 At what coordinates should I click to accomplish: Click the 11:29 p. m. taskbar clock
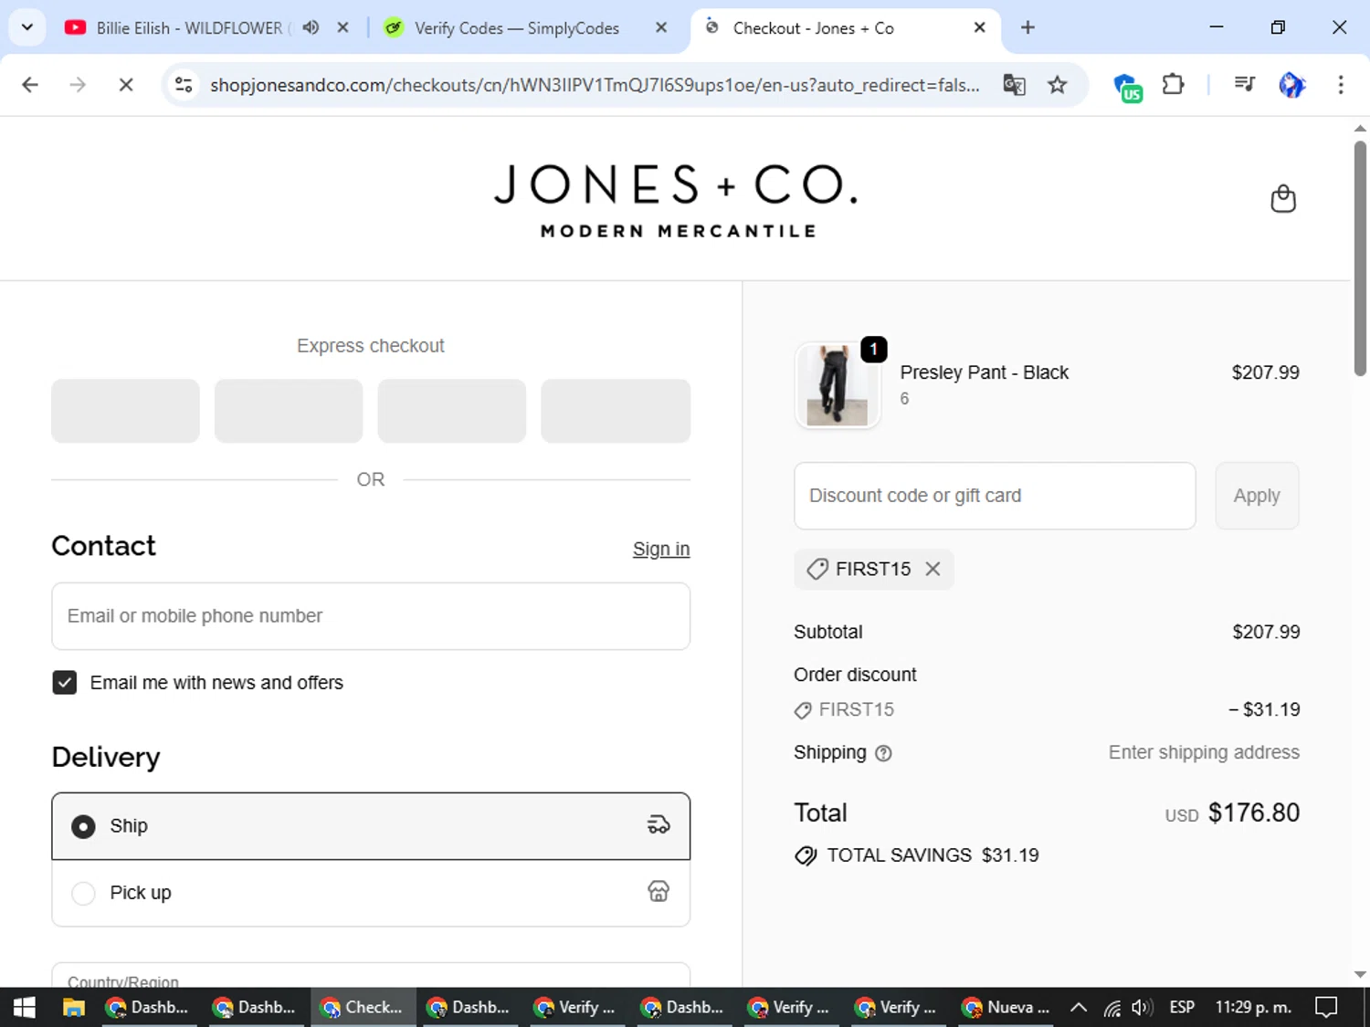[x=1253, y=1007]
